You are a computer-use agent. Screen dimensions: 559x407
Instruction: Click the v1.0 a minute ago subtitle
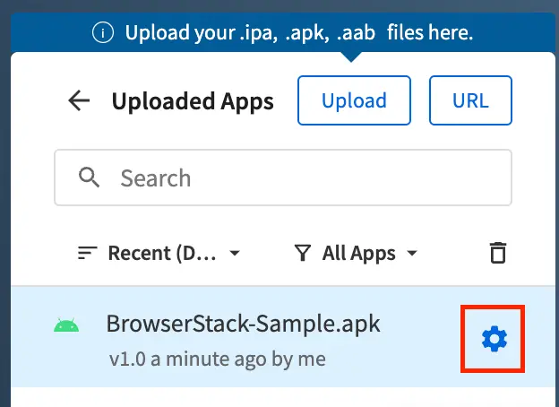217,359
